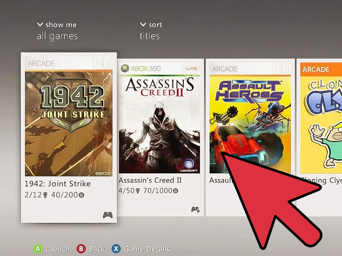Click the green A Launch button icon
Viewport: 342px width, 256px height.
point(38,249)
